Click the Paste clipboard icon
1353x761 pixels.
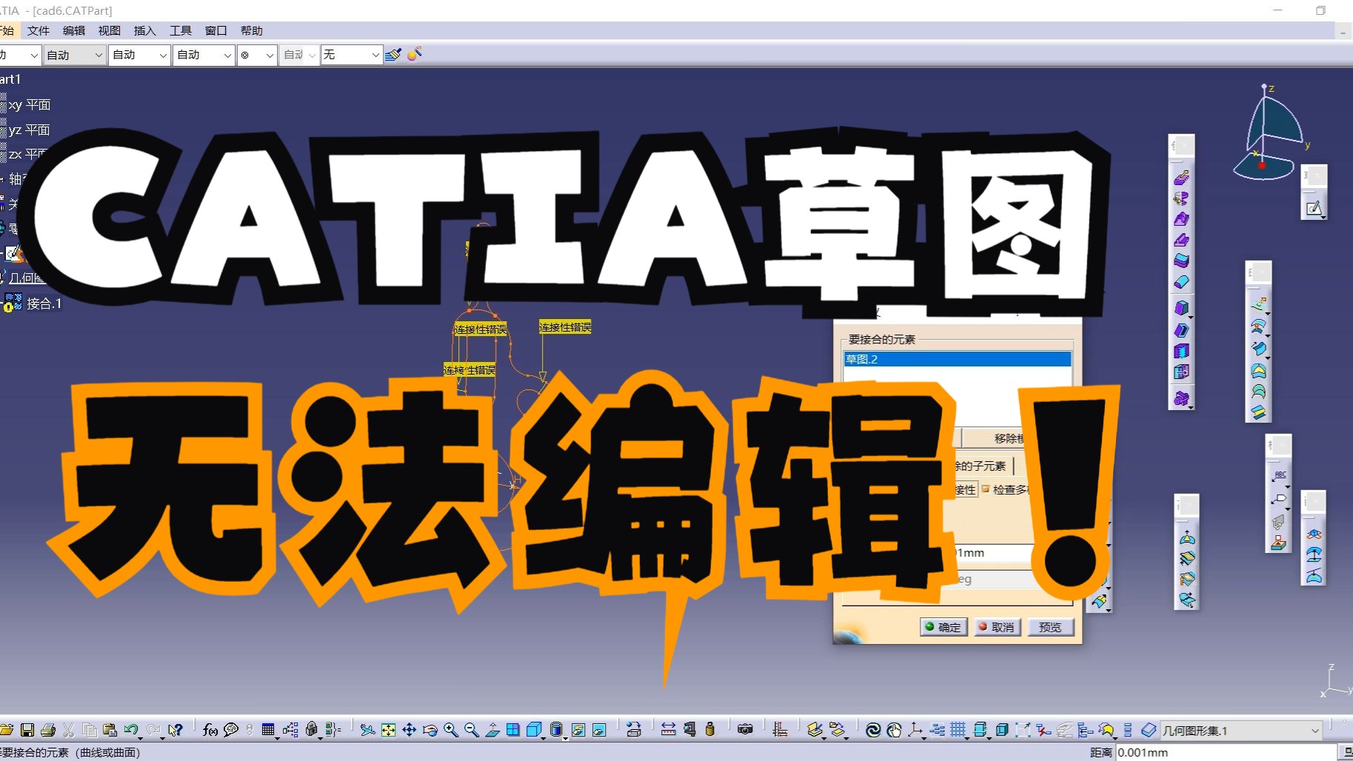110,730
